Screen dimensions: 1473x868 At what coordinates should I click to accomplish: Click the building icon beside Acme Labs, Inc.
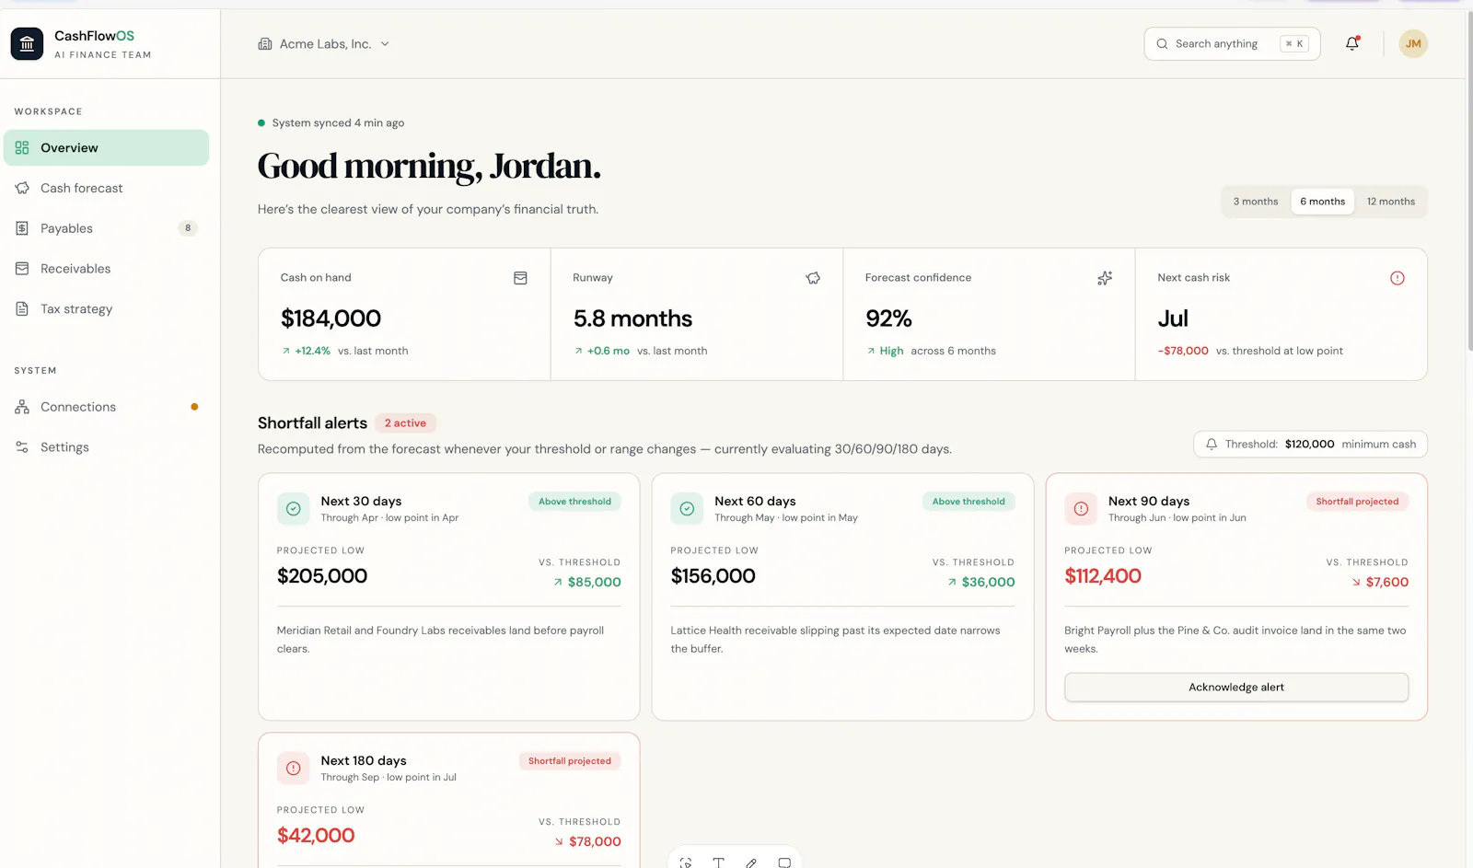pyautogui.click(x=265, y=43)
